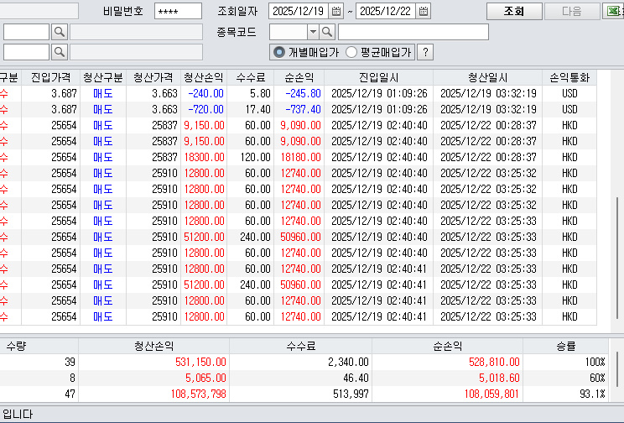This screenshot has width=624, height=423.
Task: Click the 수수료 column header in table
Action: [250, 77]
